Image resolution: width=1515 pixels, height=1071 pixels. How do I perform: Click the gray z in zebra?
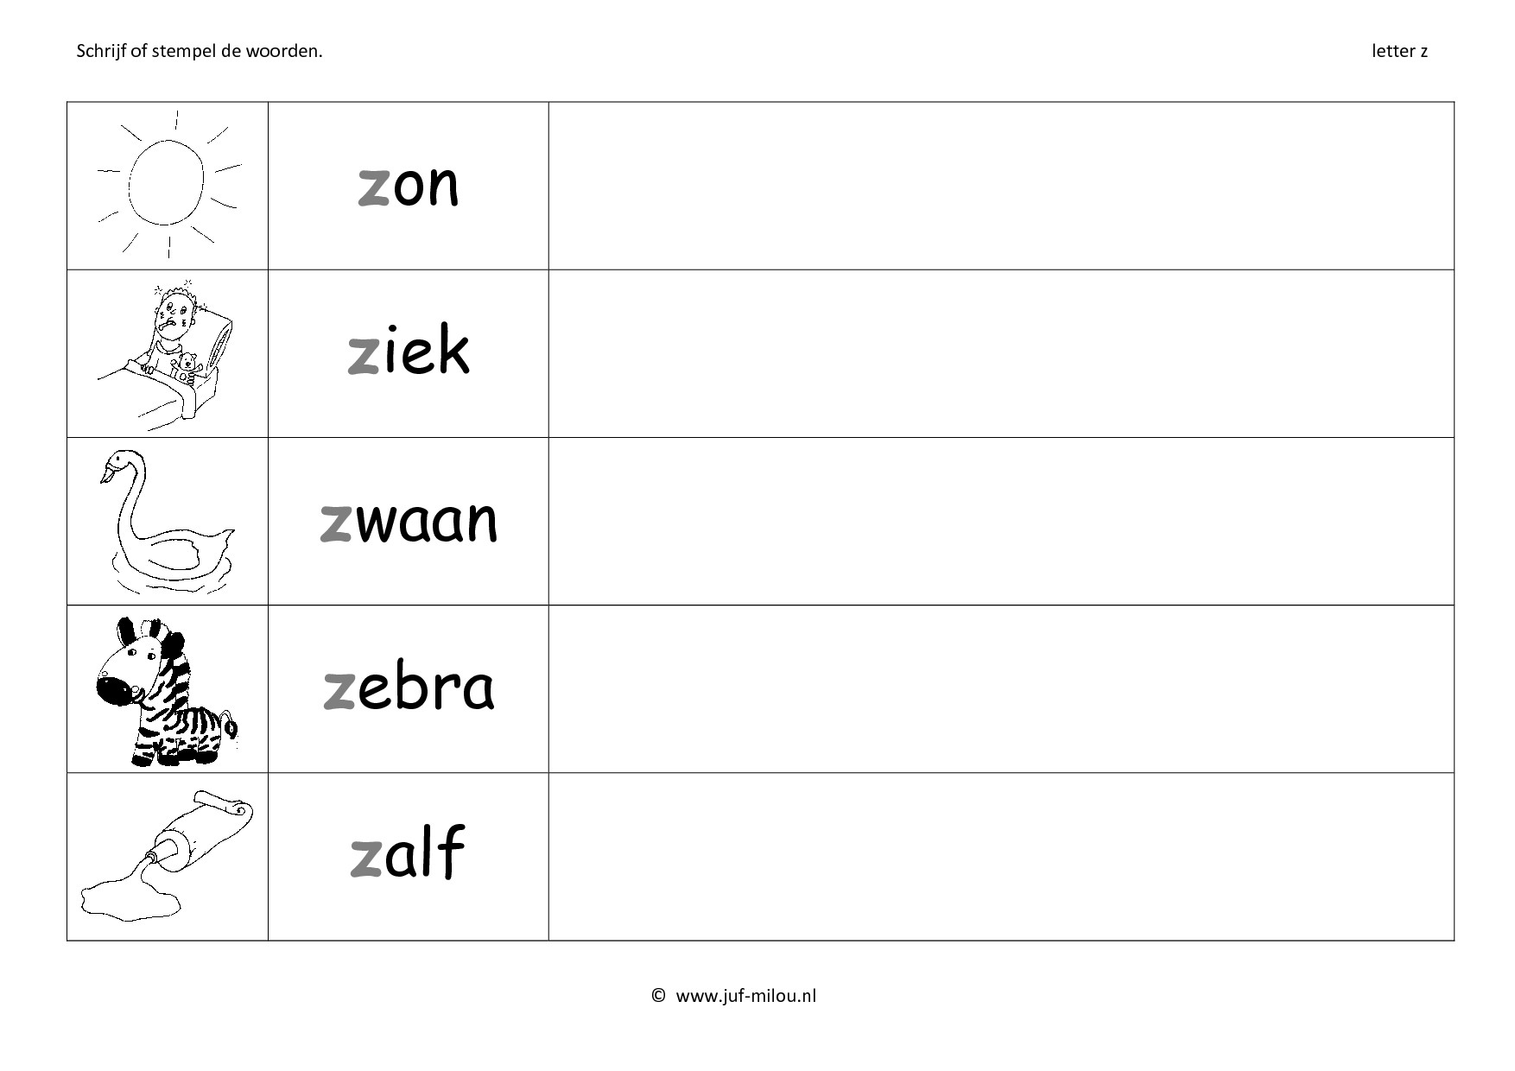[x=339, y=694]
